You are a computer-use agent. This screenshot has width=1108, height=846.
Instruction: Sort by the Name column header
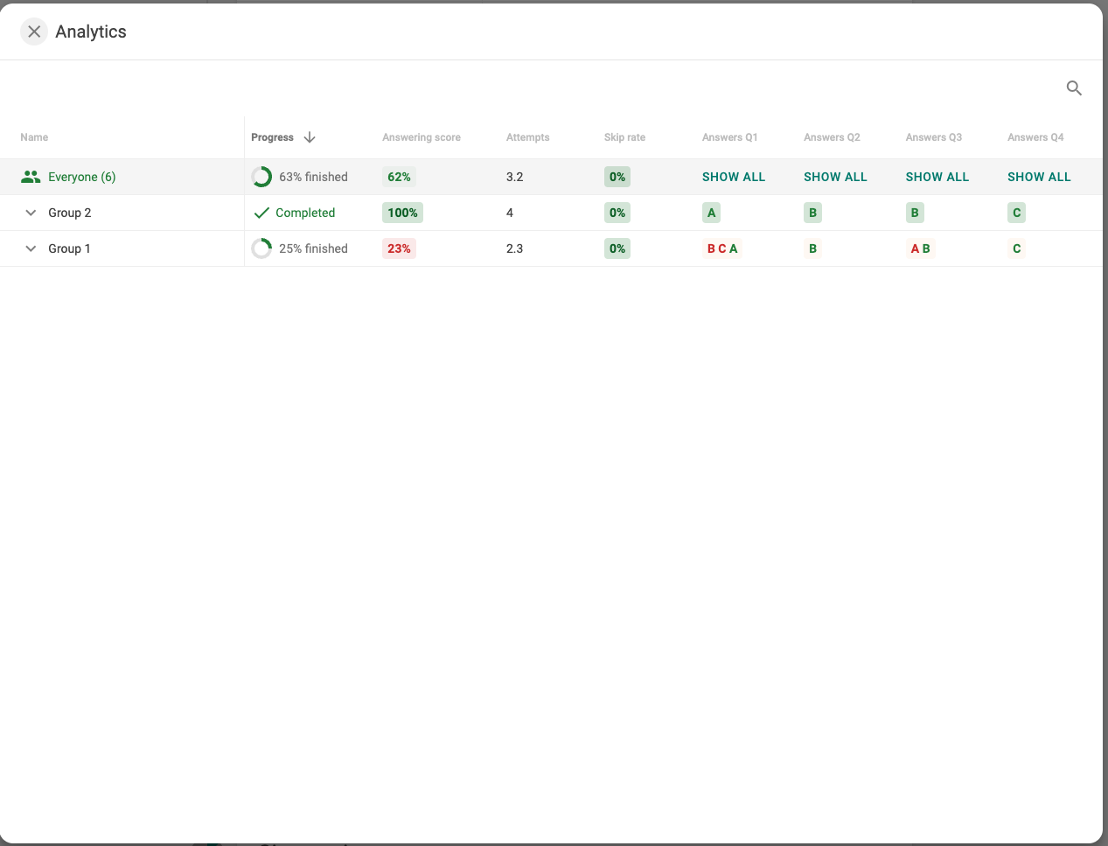(34, 137)
